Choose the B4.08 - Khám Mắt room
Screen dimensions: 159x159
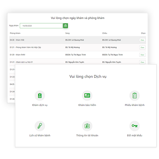(x=142, y=40)
